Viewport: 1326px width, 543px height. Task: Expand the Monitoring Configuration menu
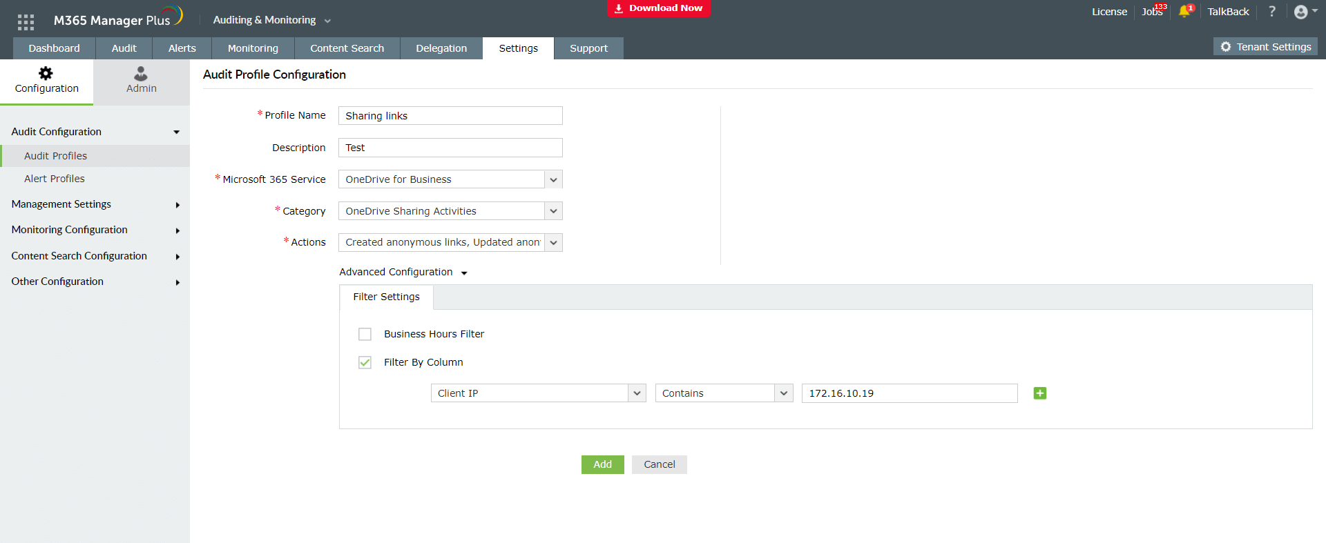(95, 230)
